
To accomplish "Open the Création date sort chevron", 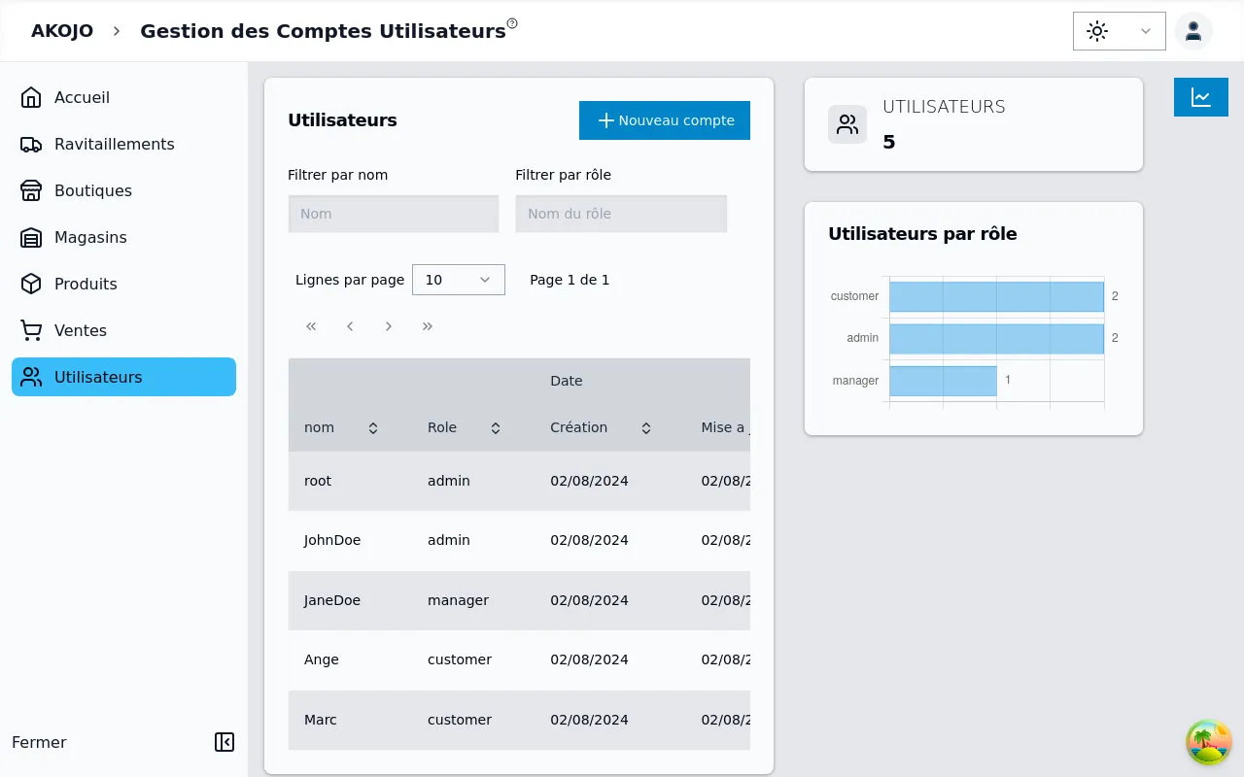I will [x=645, y=427].
